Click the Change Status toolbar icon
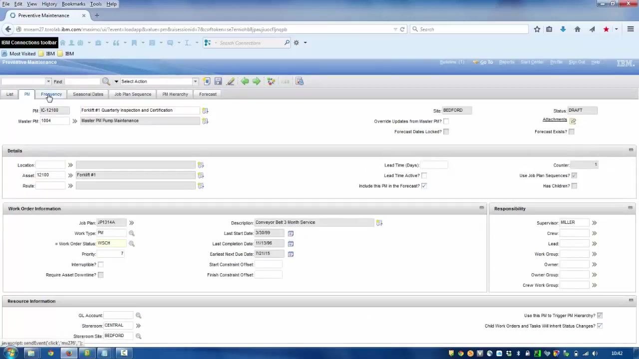Viewport: 639px width, 359px height. point(271,81)
